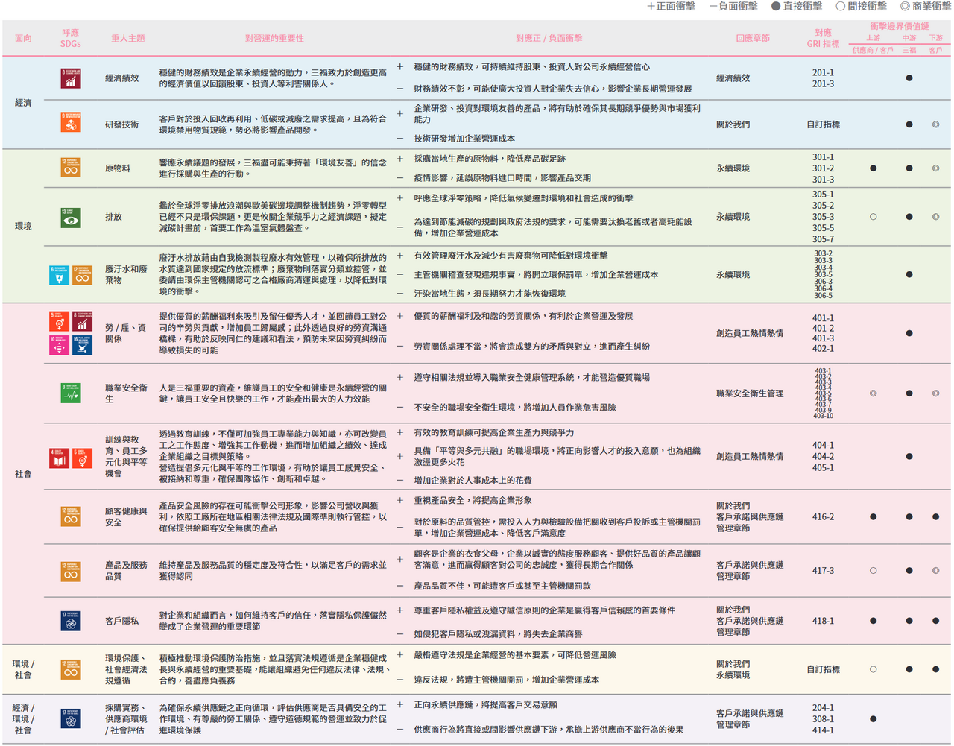Click the chapter 職業安全衛生管理
This screenshot has height=746, width=954.
coord(750,393)
